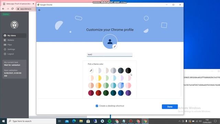Open Task View on the taskbar
The width and height of the screenshot is (220, 124).
click(x=59, y=121)
